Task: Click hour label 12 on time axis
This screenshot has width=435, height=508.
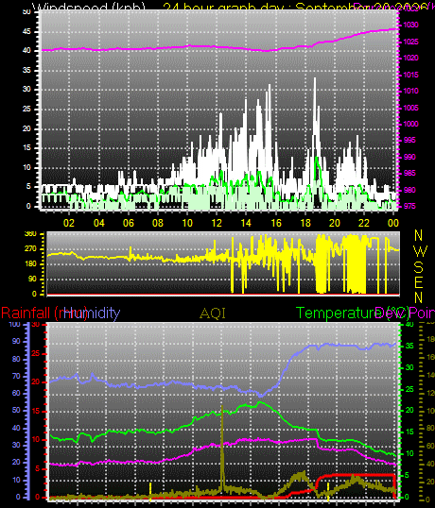Action: coord(217,223)
